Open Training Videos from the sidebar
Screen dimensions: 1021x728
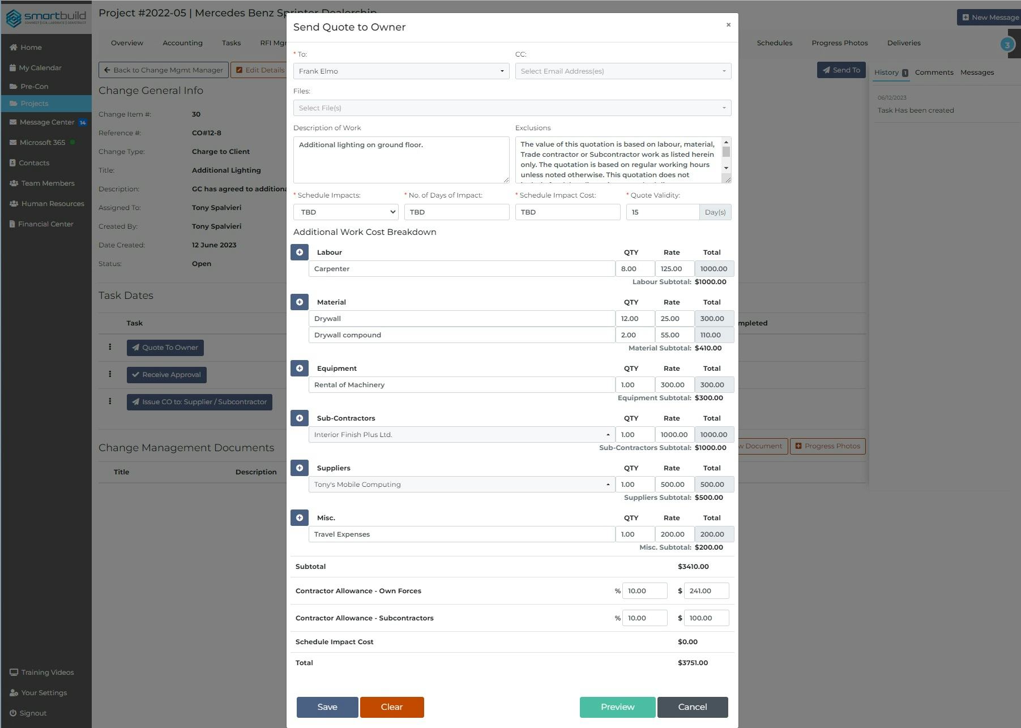46,672
